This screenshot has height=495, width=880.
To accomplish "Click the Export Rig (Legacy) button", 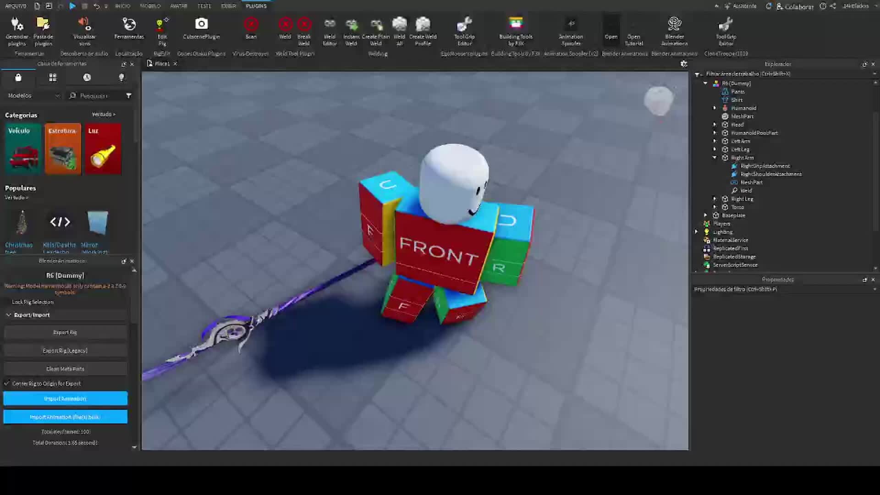I will pyautogui.click(x=65, y=350).
